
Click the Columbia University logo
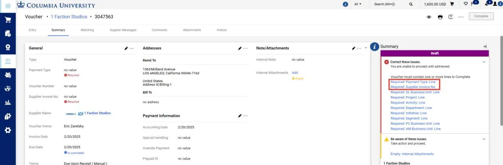pos(56,5)
